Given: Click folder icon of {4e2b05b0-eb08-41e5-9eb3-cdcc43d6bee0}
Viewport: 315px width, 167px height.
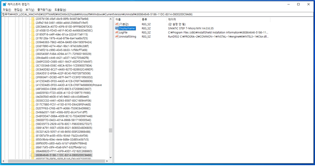Looking at the screenshot, I should tap(33, 97).
